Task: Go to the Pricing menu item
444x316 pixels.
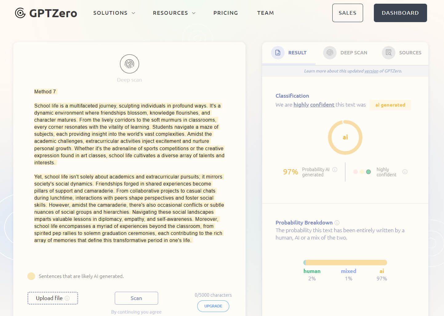Action: click(226, 13)
